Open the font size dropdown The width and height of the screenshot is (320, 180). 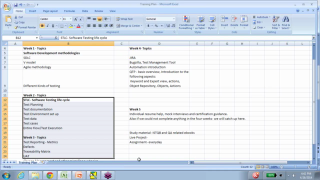click(x=70, y=19)
